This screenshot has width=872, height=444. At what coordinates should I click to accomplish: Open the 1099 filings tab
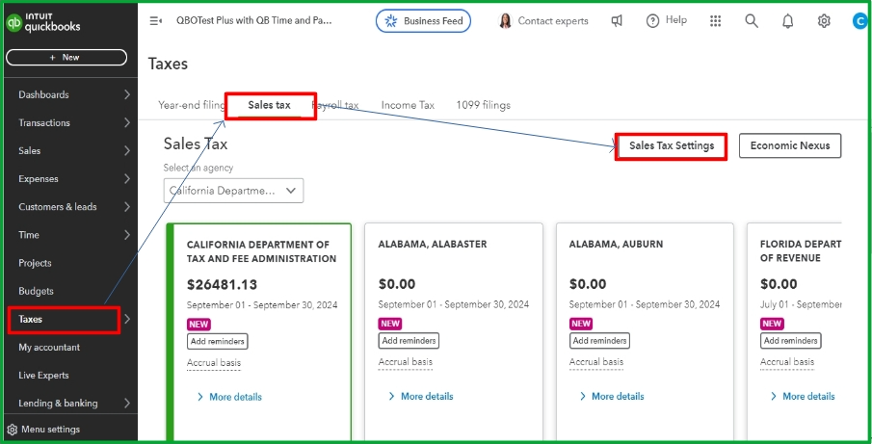484,105
